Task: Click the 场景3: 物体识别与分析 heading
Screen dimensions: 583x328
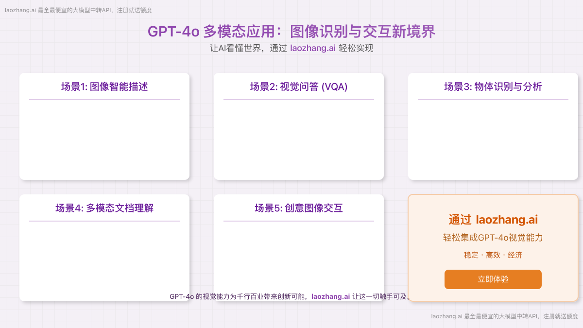Action: [x=493, y=87]
